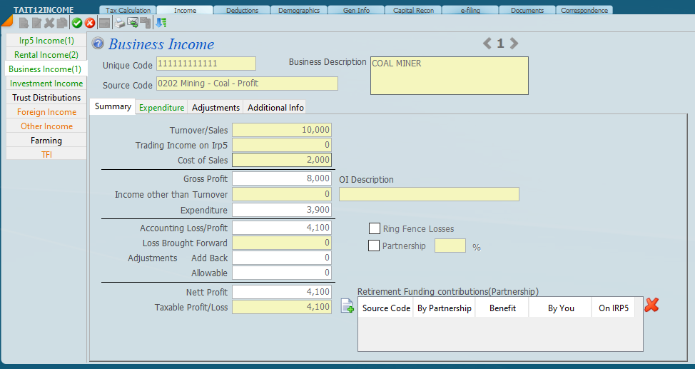Go to next business record arrow
The image size is (695, 369).
[514, 43]
